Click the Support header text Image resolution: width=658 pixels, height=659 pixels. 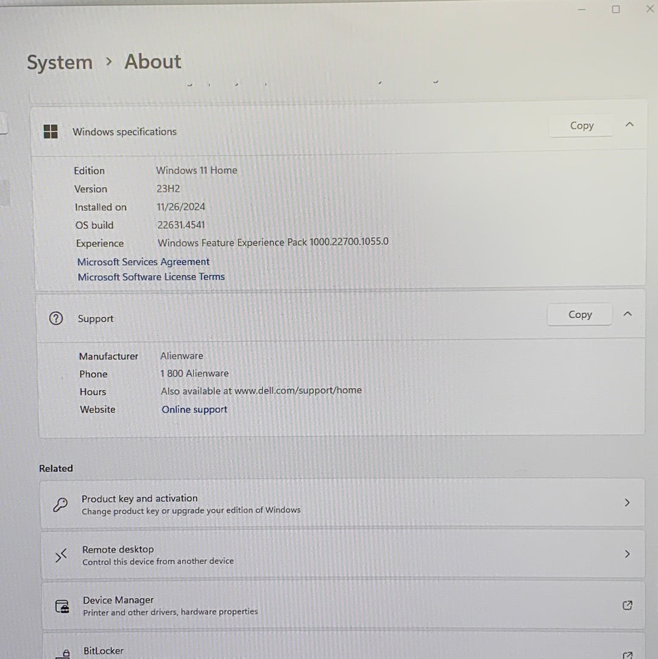[95, 319]
